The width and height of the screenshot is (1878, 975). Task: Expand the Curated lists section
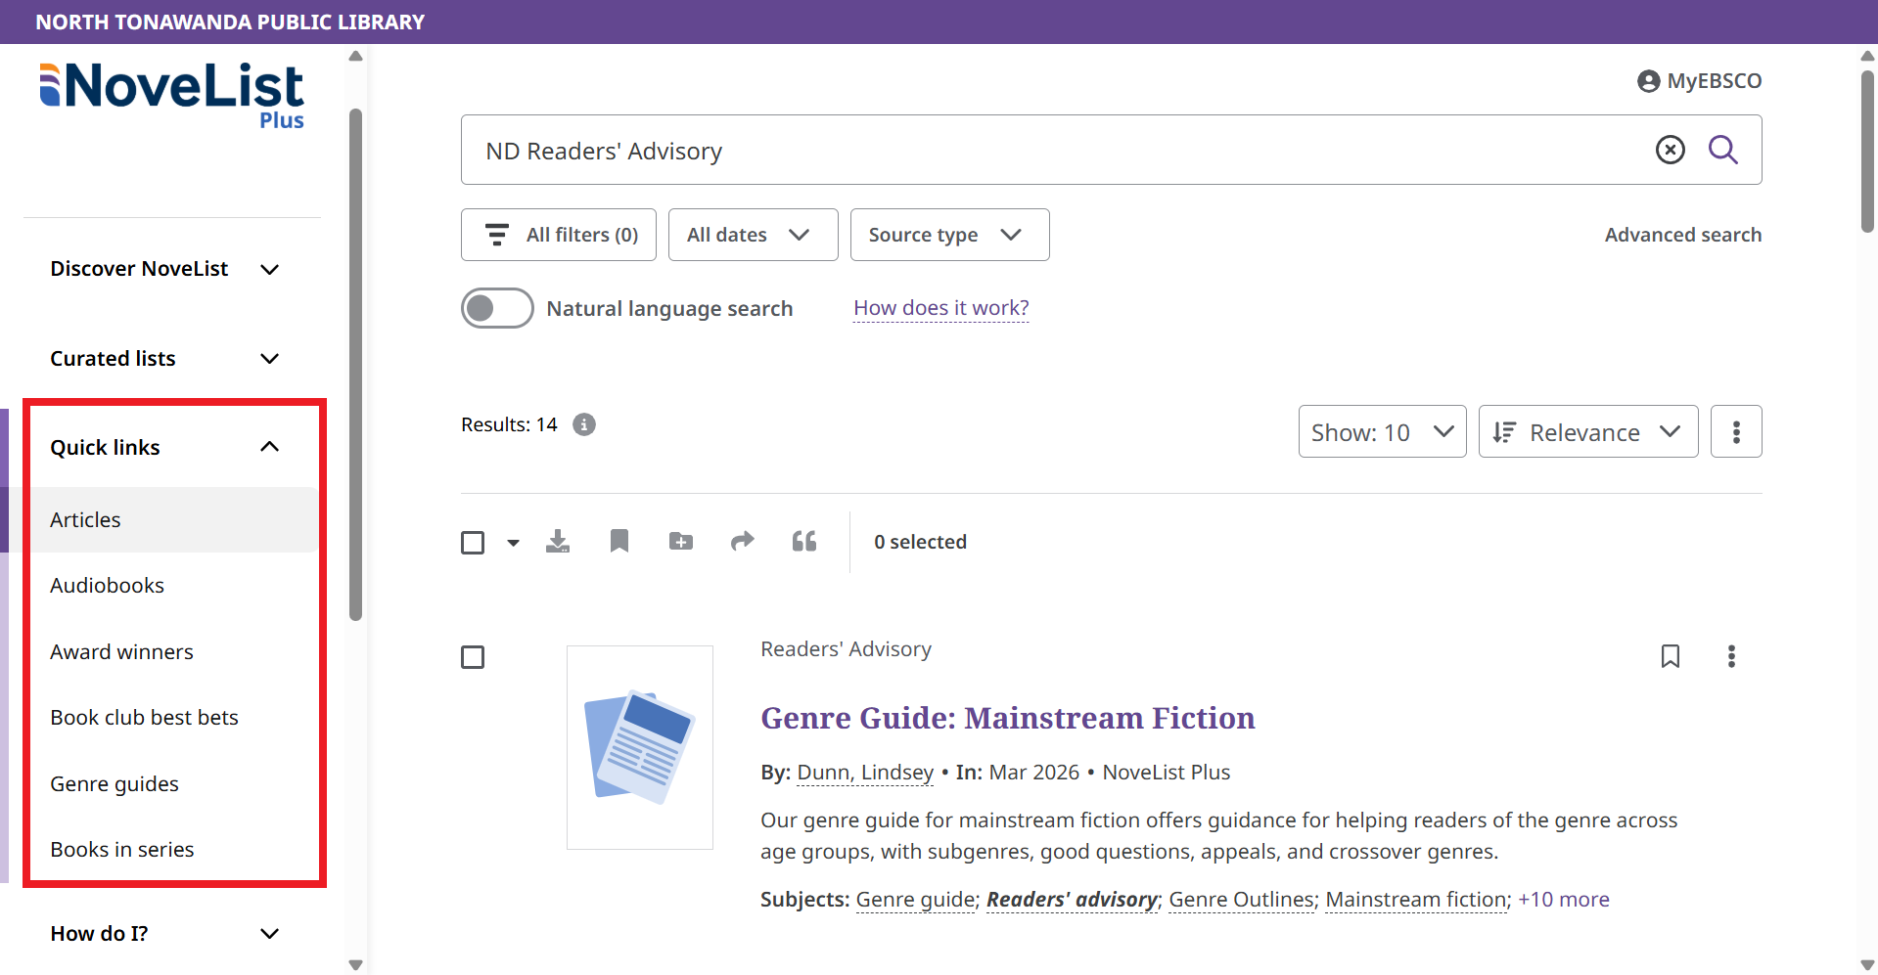[165, 359]
